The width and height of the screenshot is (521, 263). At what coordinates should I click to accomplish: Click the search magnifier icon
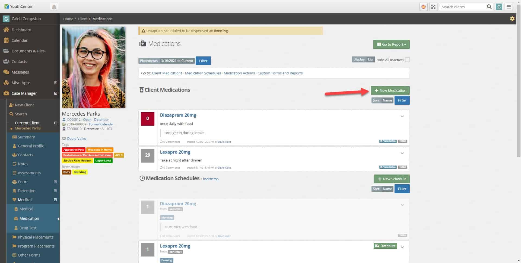(489, 7)
